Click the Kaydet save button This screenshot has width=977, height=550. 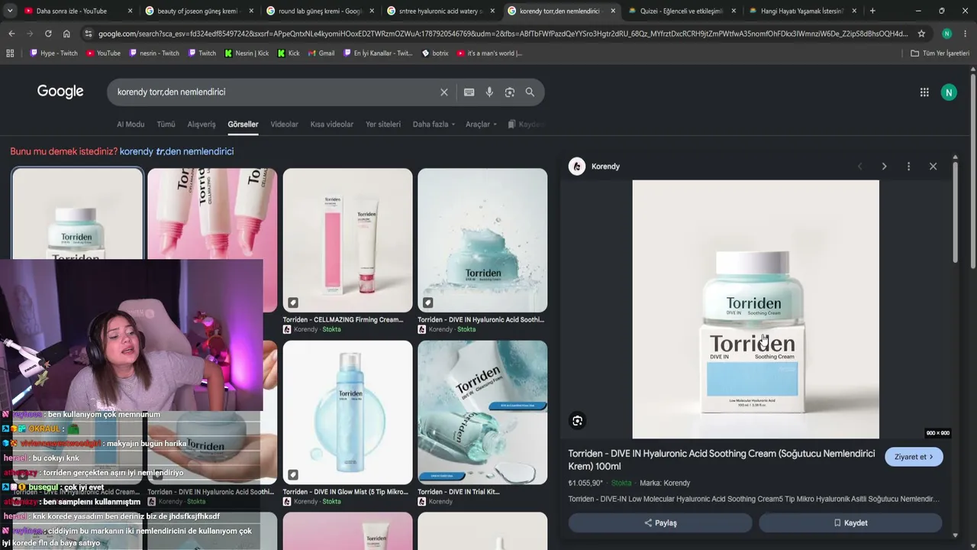point(850,522)
